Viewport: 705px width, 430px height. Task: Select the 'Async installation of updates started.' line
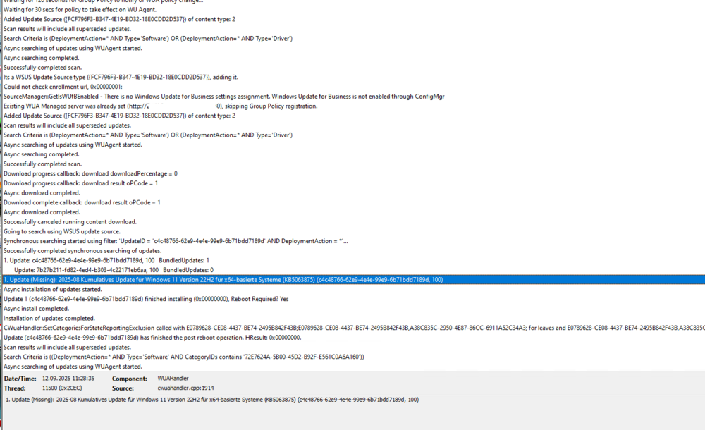pos(53,289)
